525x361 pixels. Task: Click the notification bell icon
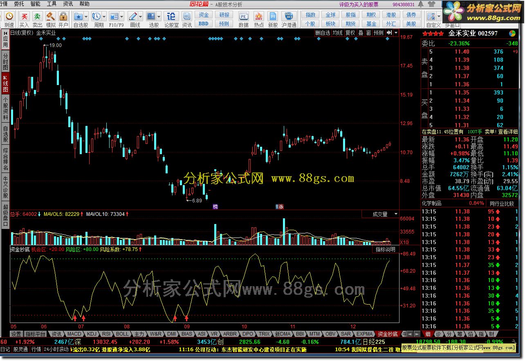click(x=420, y=4)
